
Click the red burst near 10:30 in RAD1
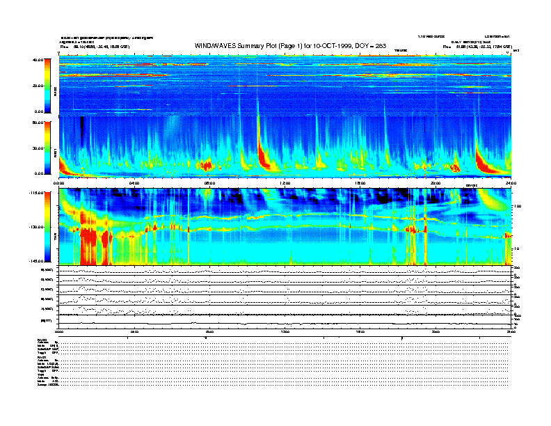pos(264,157)
